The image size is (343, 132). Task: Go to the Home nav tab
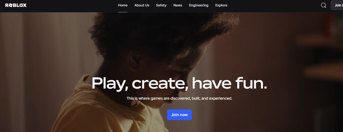123,5
